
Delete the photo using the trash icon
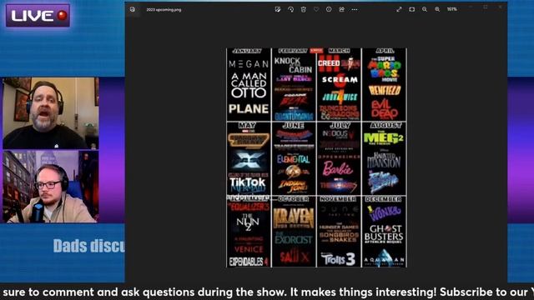[x=303, y=9]
